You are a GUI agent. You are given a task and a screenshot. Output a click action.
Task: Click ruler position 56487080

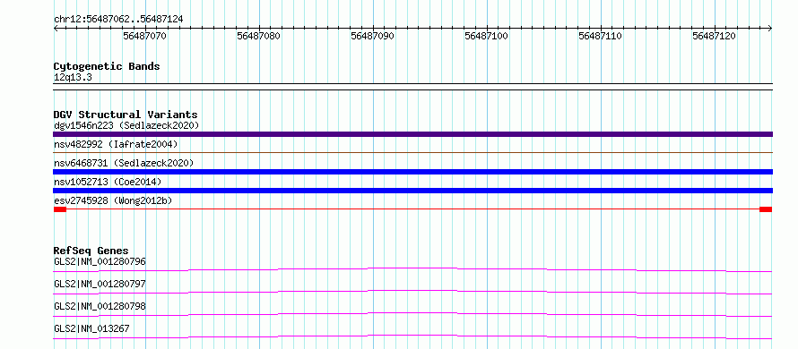point(259,37)
